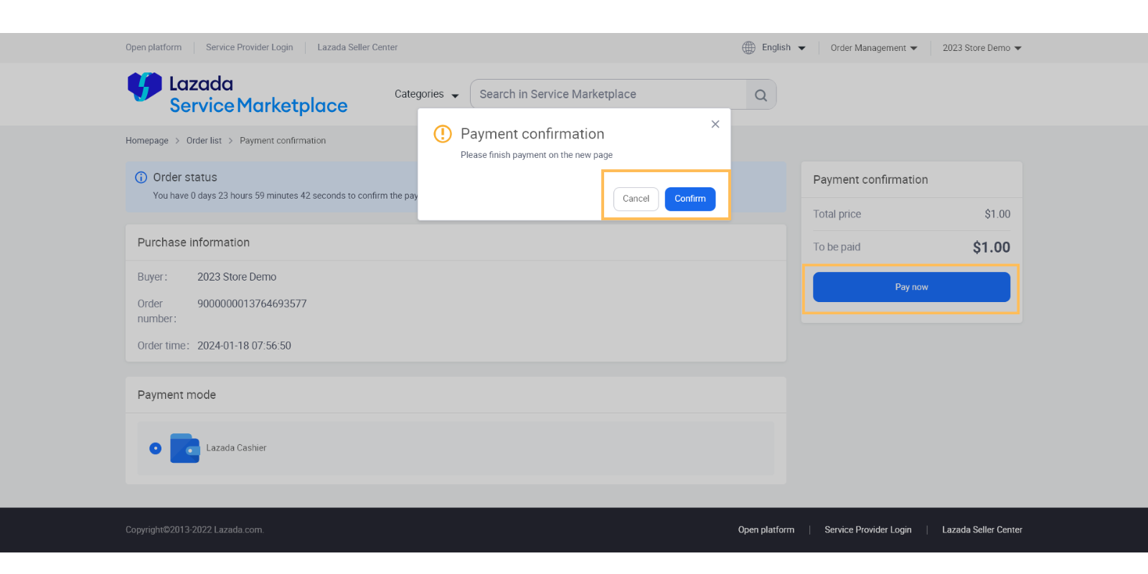Open the 2023 Store Demo account menu

pos(982,48)
